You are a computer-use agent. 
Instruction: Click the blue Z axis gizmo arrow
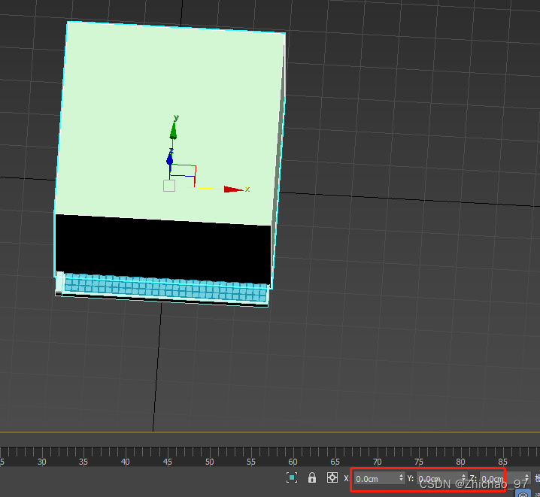(x=170, y=159)
